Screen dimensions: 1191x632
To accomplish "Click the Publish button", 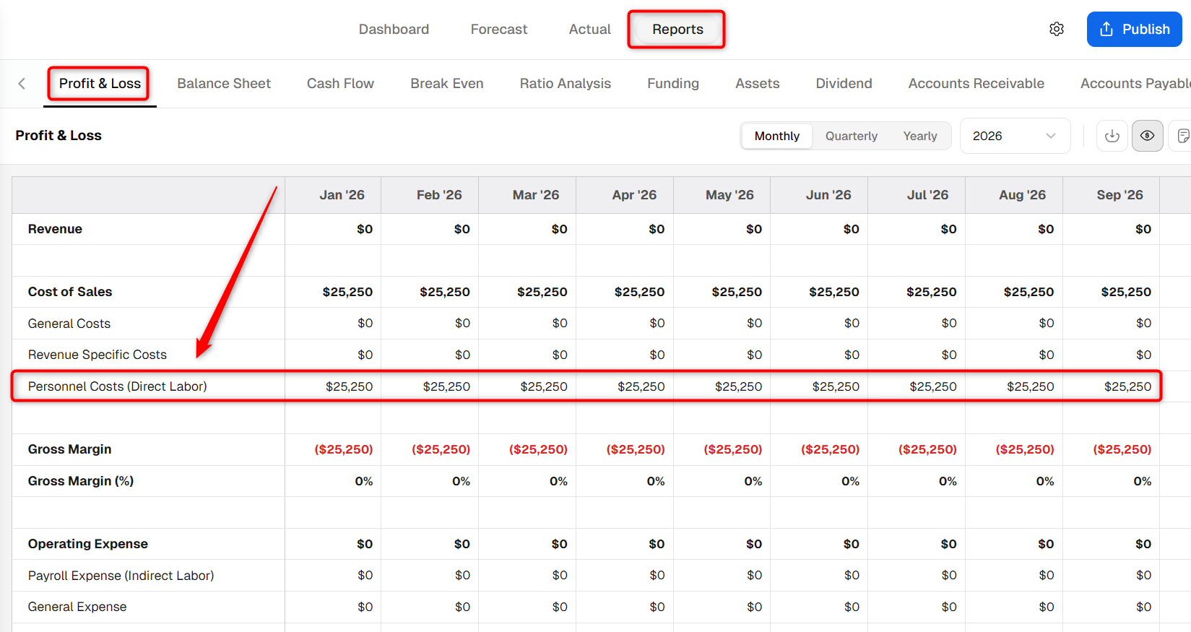I will click(1134, 29).
